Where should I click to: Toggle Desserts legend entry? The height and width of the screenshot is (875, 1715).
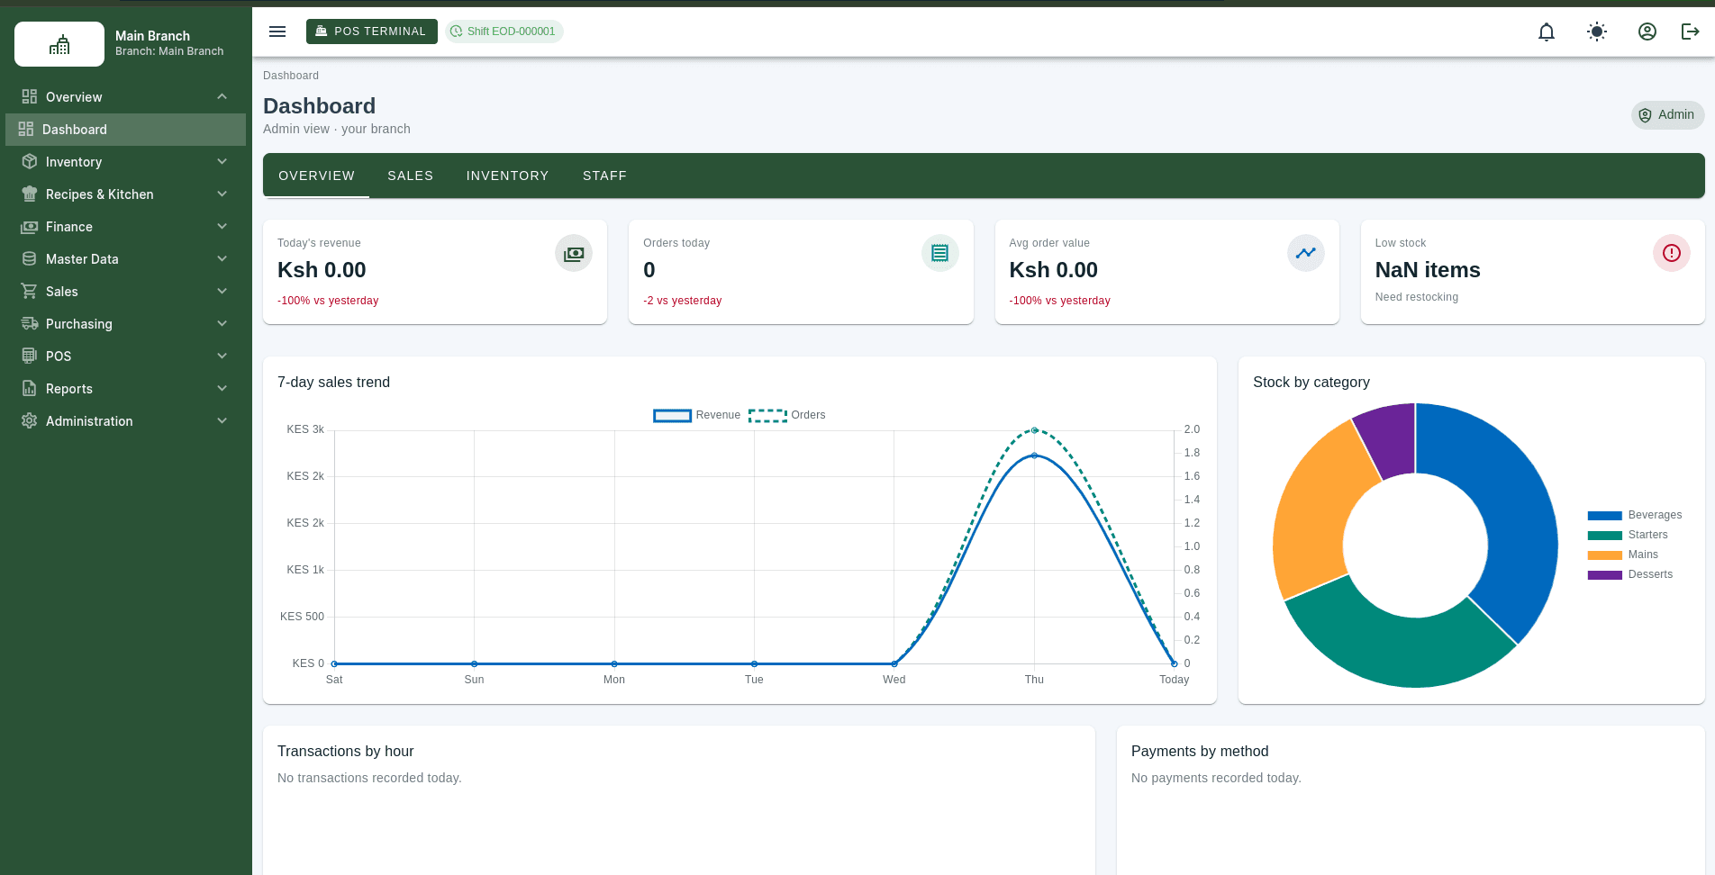[1630, 574]
